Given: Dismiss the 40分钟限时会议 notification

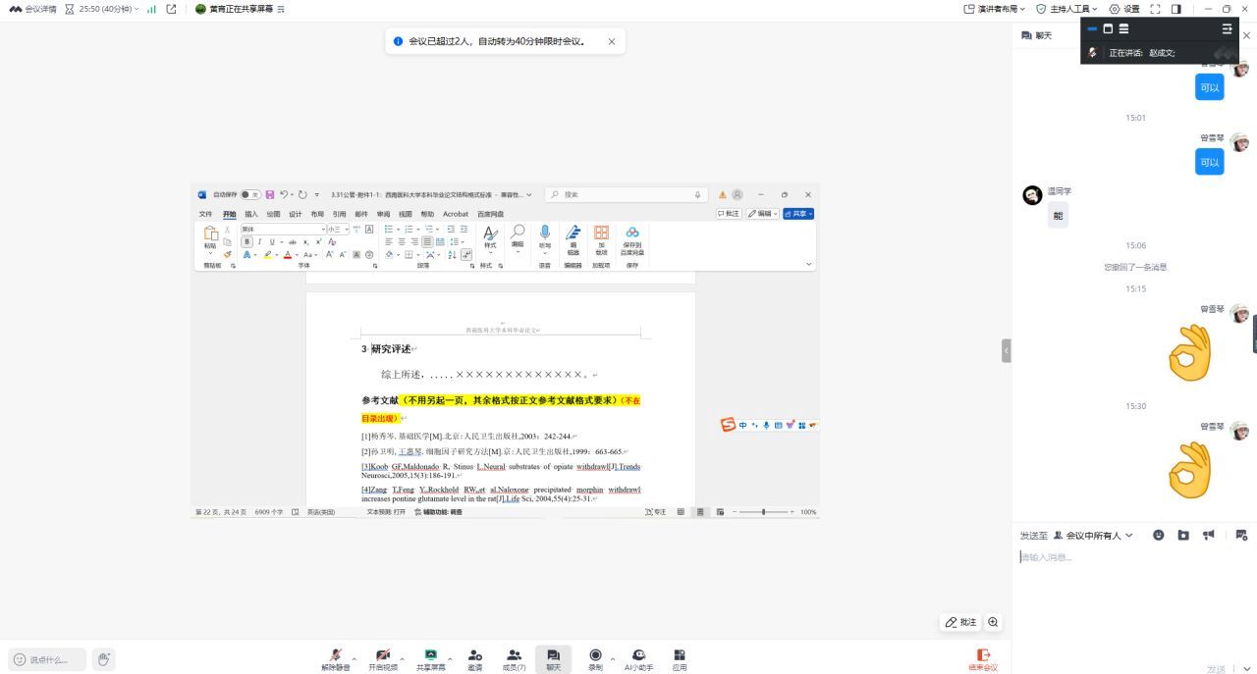Looking at the screenshot, I should point(612,41).
